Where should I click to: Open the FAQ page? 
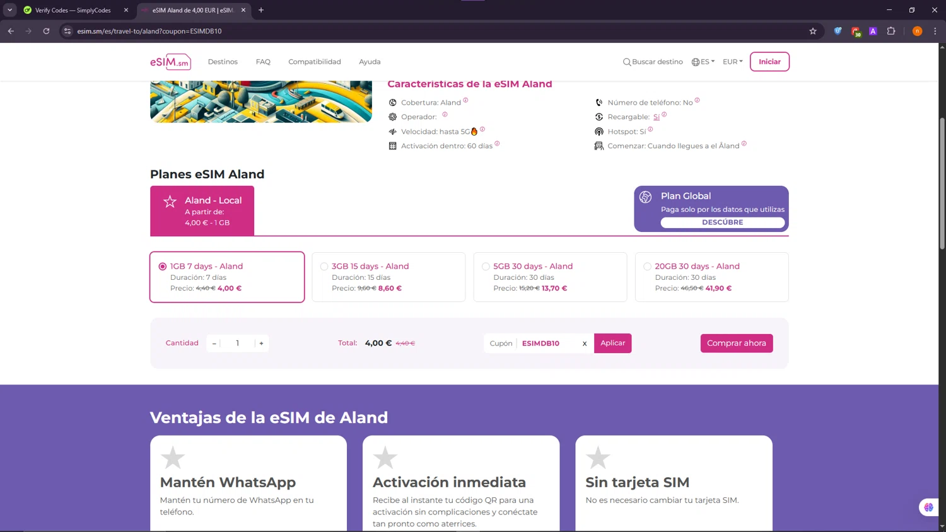click(263, 62)
